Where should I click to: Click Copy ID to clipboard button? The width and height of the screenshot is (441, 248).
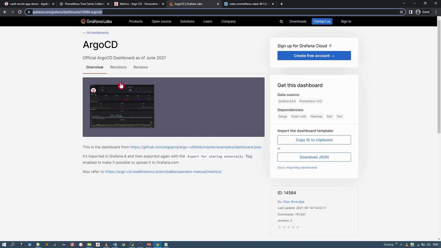[314, 140]
